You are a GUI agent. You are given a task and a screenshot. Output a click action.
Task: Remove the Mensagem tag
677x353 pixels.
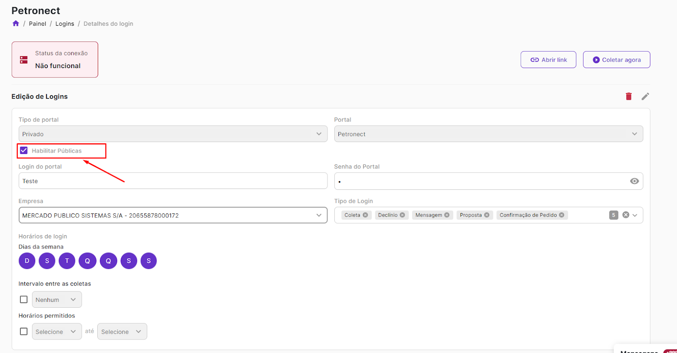[x=447, y=215]
